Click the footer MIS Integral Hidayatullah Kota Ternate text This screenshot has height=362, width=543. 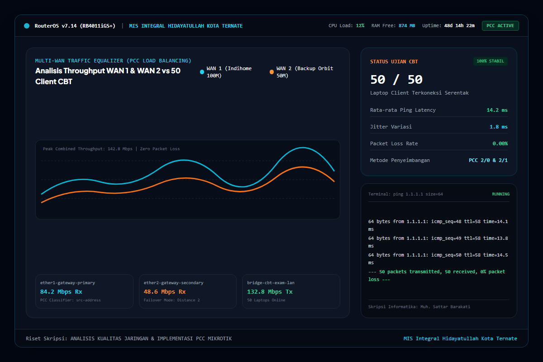pyautogui.click(x=460, y=338)
